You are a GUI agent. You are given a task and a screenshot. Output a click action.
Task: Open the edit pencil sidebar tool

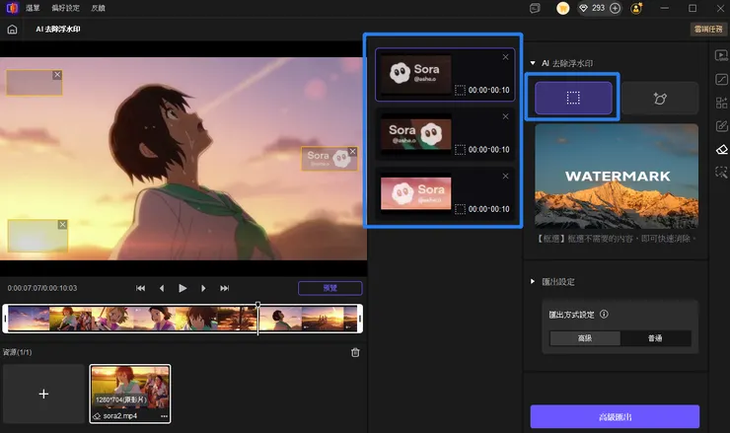click(x=721, y=125)
